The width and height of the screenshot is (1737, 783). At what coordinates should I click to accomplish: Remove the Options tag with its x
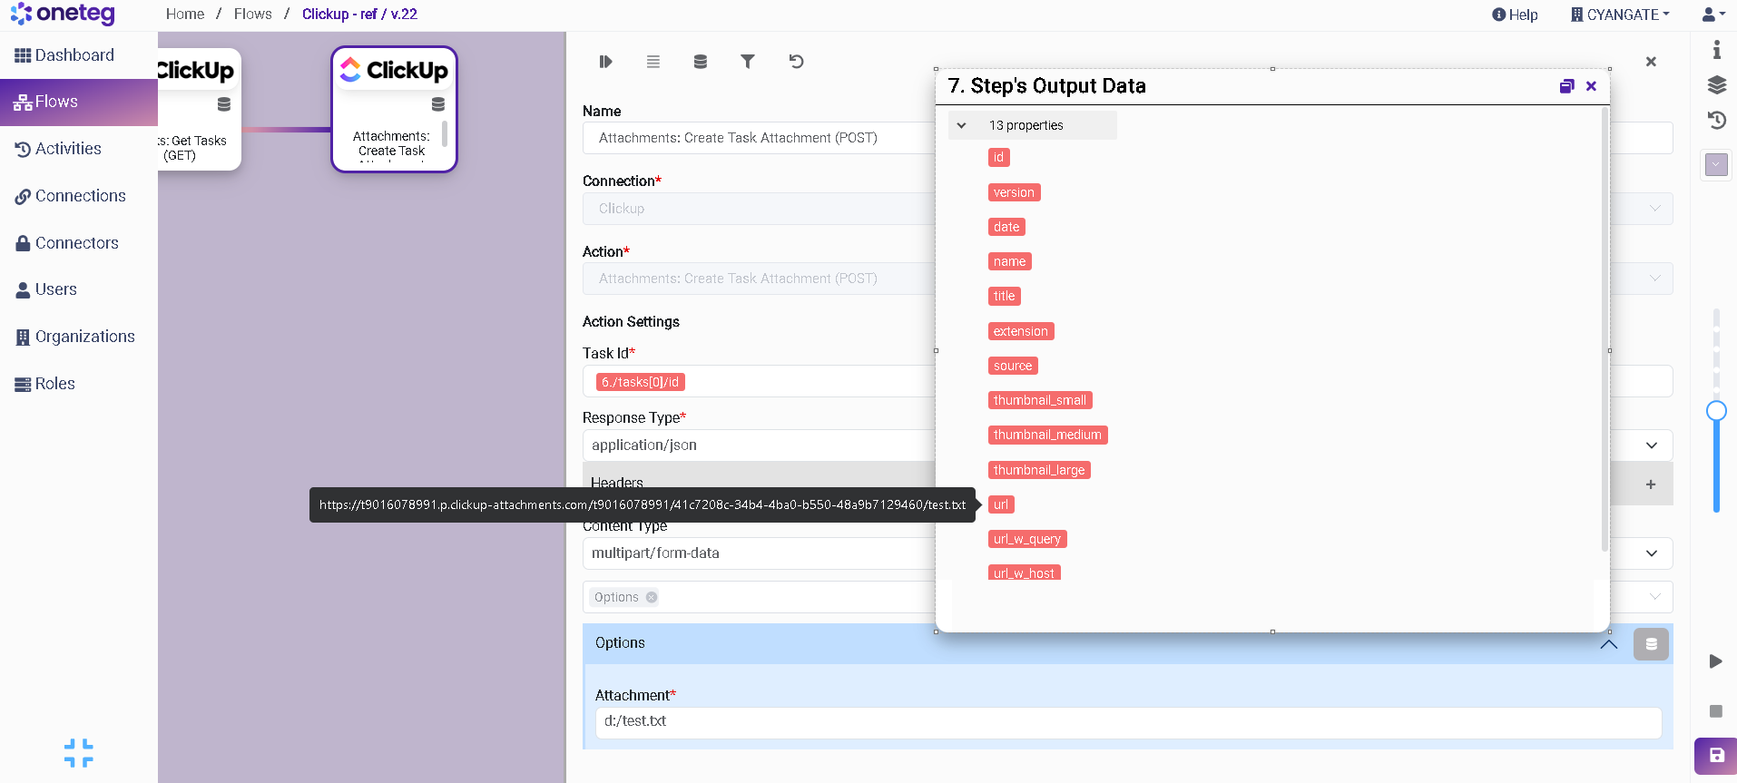click(x=652, y=597)
